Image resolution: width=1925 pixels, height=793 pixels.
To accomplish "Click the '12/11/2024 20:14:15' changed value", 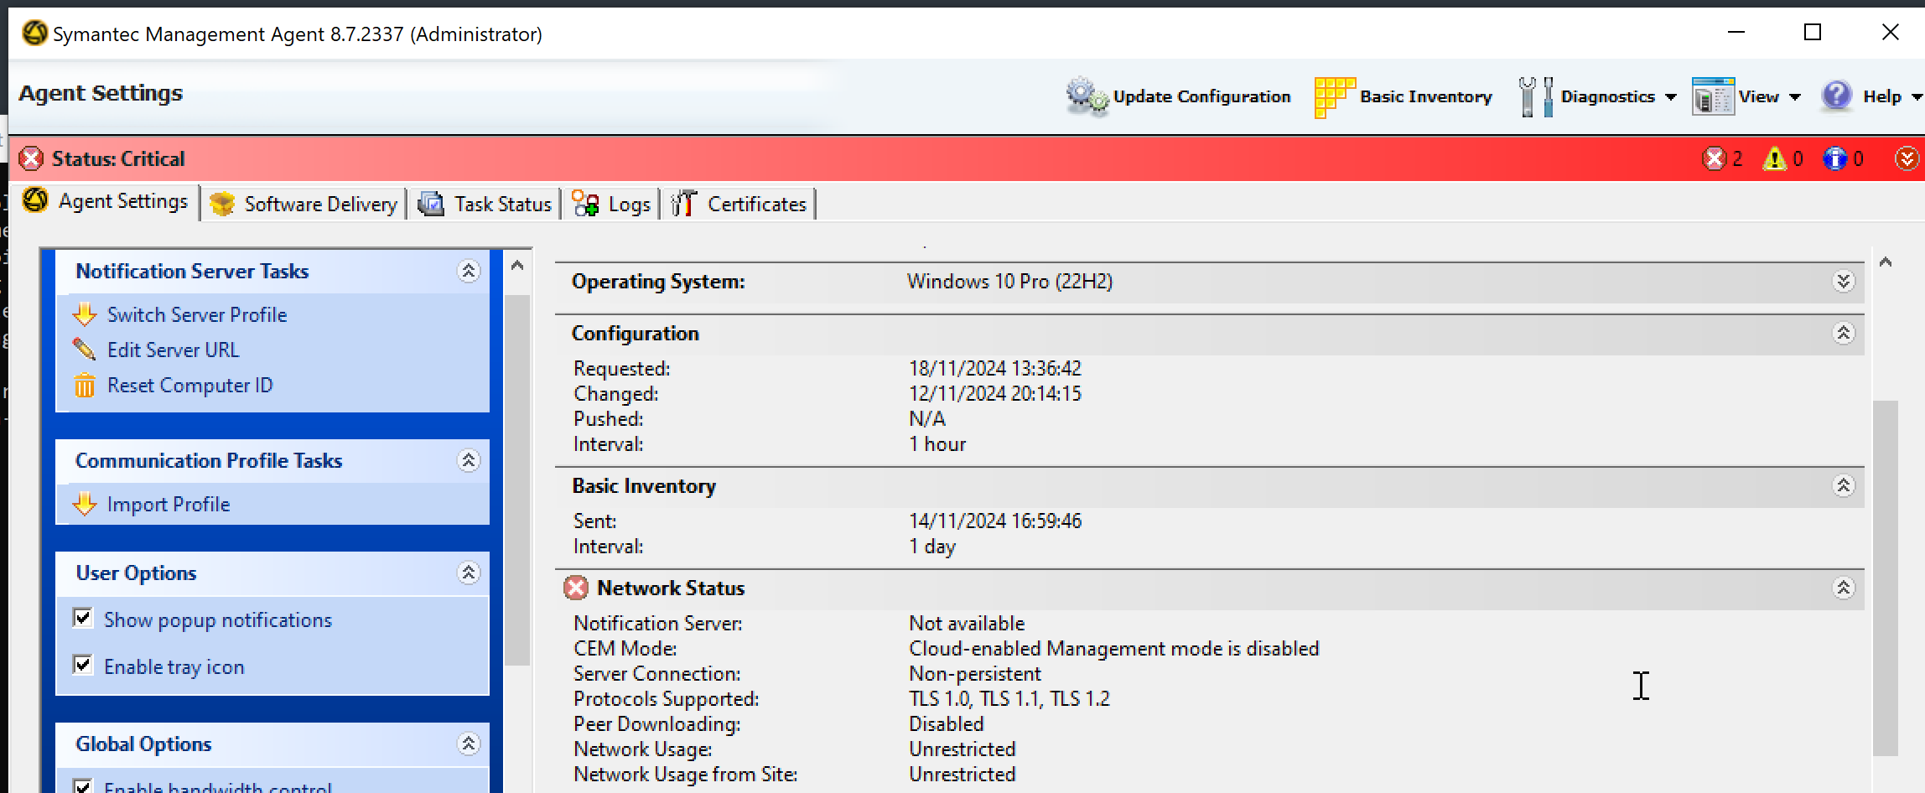I will pyautogui.click(x=995, y=393).
